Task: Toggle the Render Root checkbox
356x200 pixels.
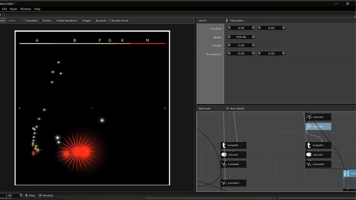Action: [109, 21]
